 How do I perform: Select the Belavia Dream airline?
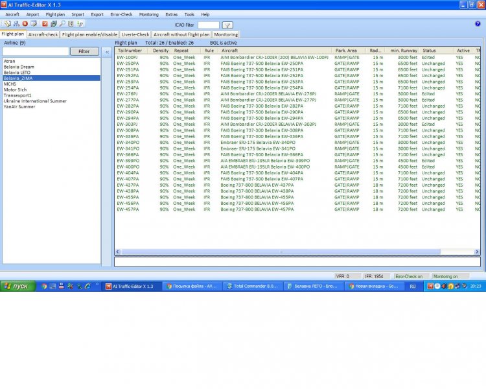coord(19,67)
